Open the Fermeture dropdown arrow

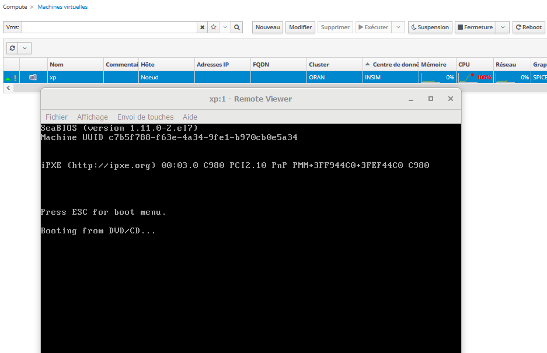(x=503, y=27)
